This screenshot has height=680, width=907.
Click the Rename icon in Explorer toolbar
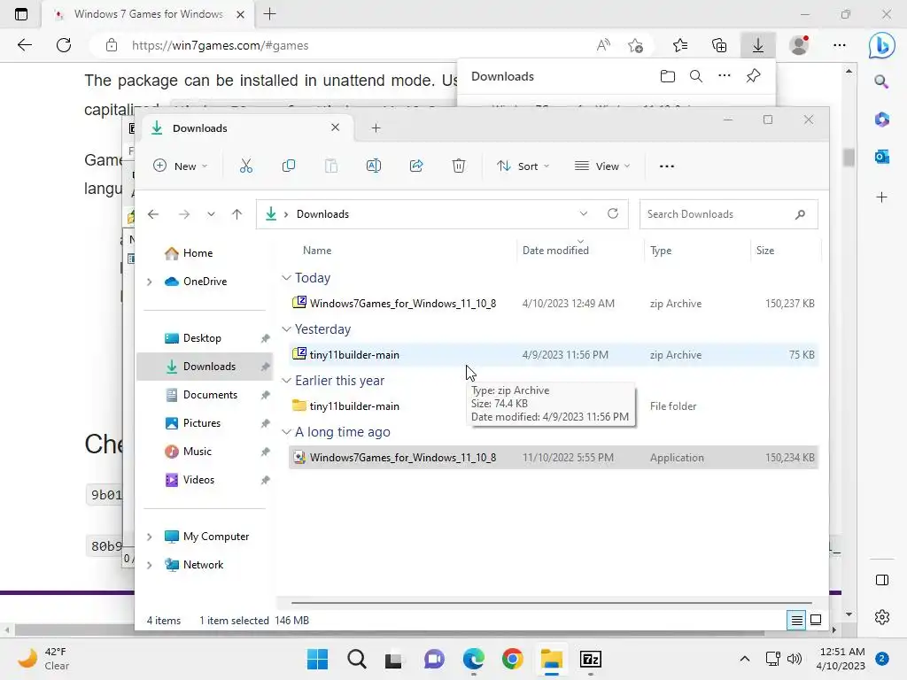pos(374,166)
